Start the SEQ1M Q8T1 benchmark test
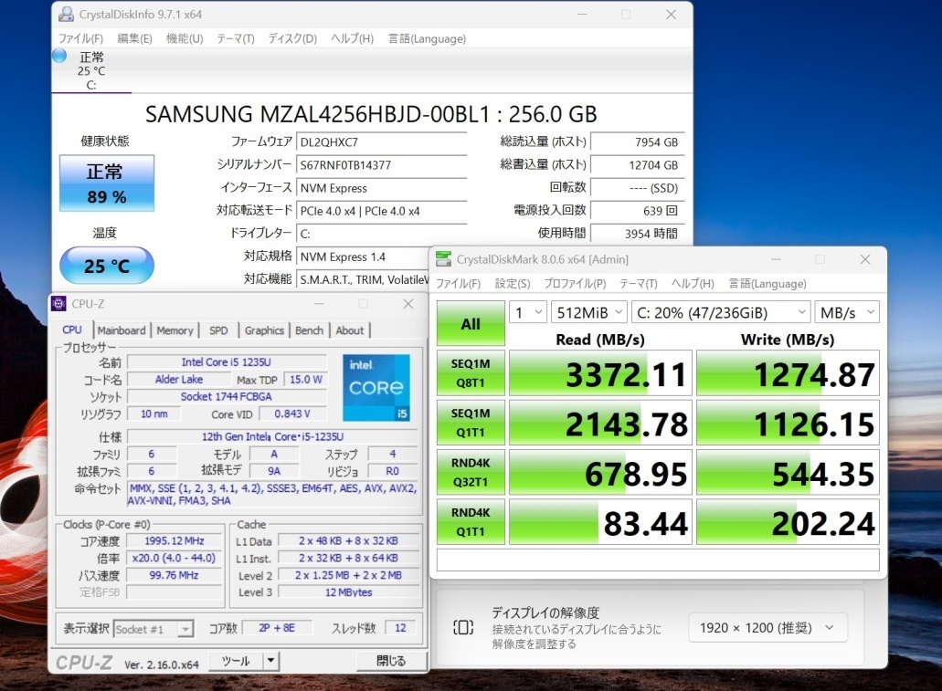 click(x=471, y=374)
